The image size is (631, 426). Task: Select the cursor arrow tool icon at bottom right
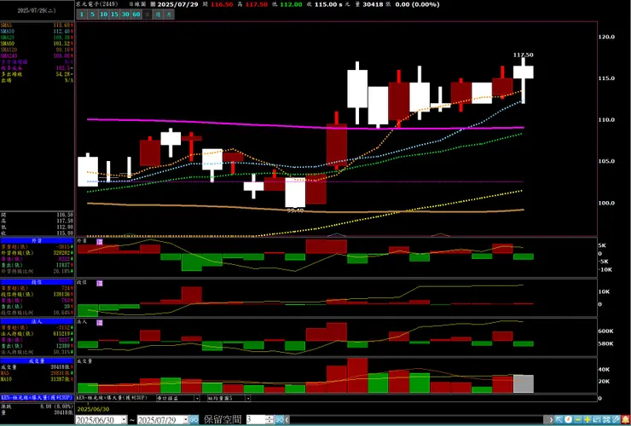pos(559,419)
